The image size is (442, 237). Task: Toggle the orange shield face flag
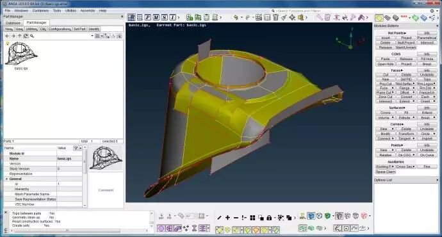click(x=256, y=230)
